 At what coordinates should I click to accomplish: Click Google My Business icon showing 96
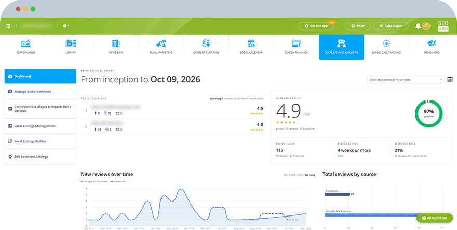pos(105,113)
